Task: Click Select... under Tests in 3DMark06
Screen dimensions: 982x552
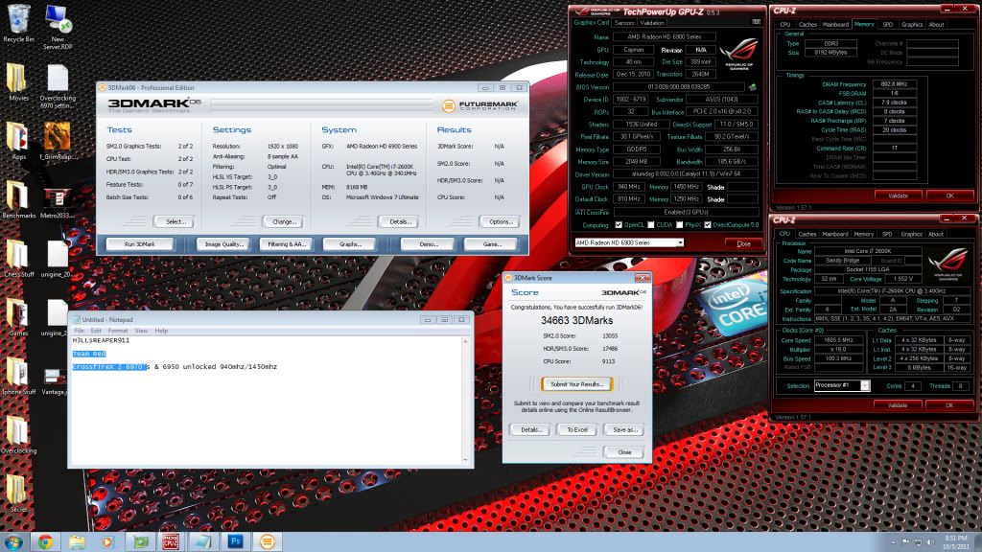Action: [x=175, y=221]
